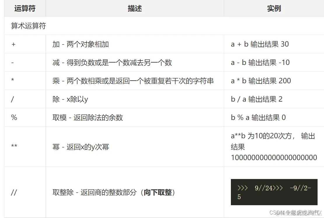Click description 除 - x除以y
This screenshot has width=324, height=218.
70,99
